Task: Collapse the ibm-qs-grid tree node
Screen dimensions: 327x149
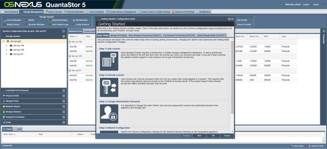Action: pos(3,41)
